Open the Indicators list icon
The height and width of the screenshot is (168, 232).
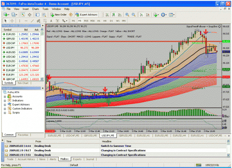point(155,14)
